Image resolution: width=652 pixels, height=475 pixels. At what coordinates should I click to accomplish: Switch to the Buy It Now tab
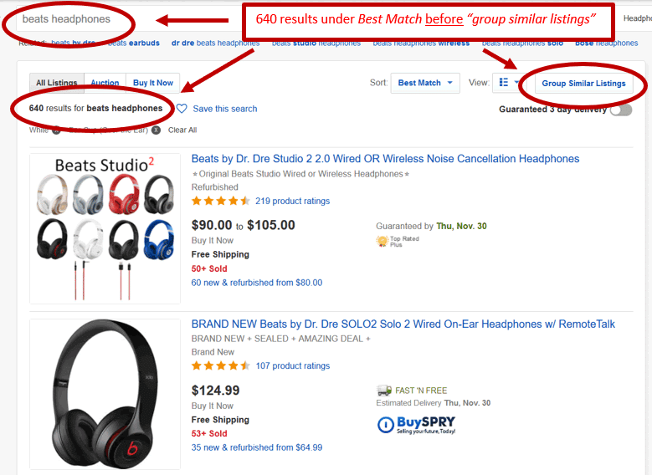click(153, 83)
